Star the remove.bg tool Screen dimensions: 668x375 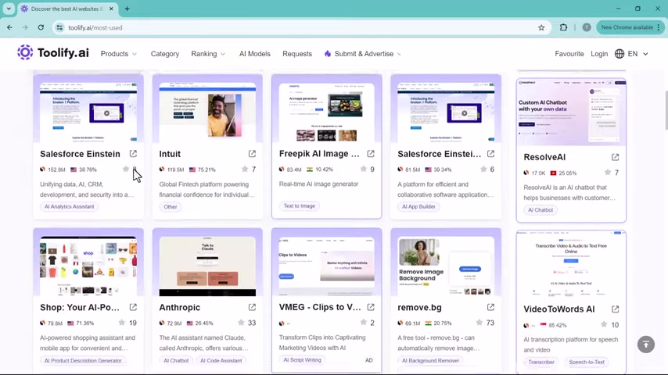(479, 323)
